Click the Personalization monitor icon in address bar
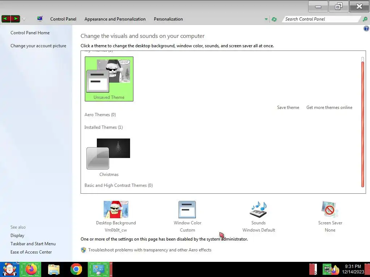The image size is (370, 277). pos(40,19)
